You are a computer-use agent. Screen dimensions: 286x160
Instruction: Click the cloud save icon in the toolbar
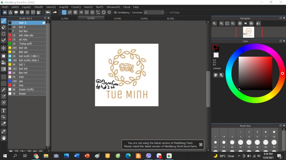5,12
